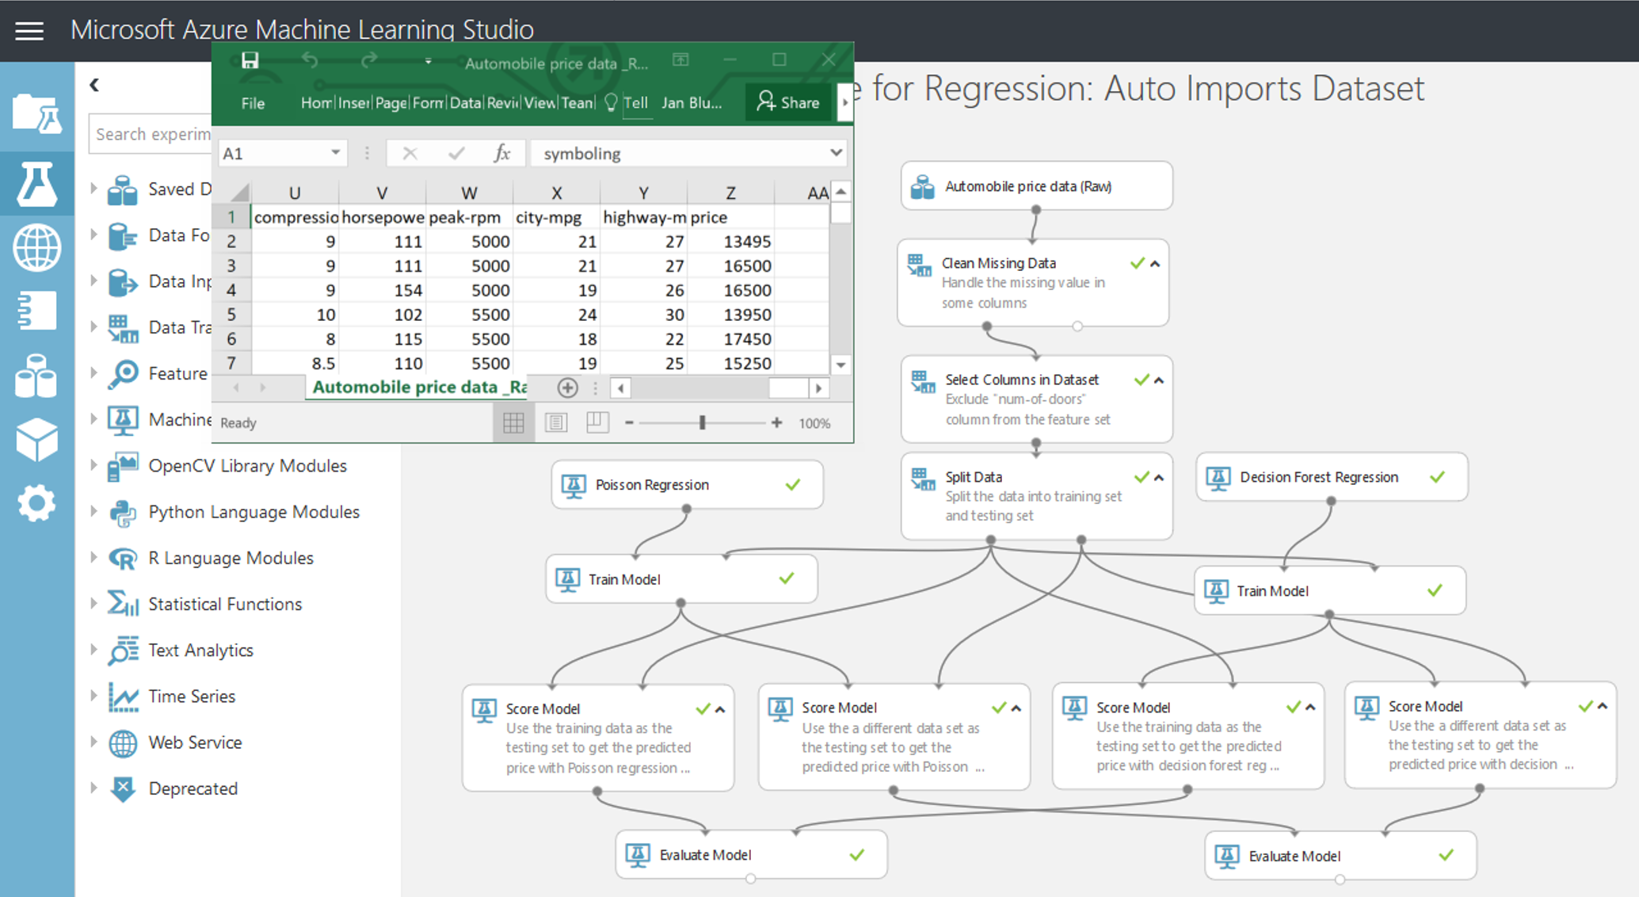This screenshot has height=897, width=1639.
Task: Switch Excel to Page Layout view icon
Action: click(x=556, y=423)
